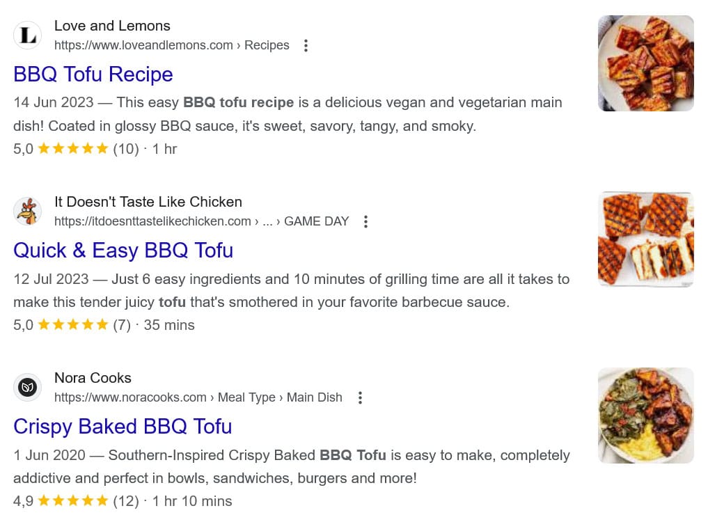
Task: Click the It Doesn't Taste Like Chicken chicken logo
Action: tap(27, 211)
